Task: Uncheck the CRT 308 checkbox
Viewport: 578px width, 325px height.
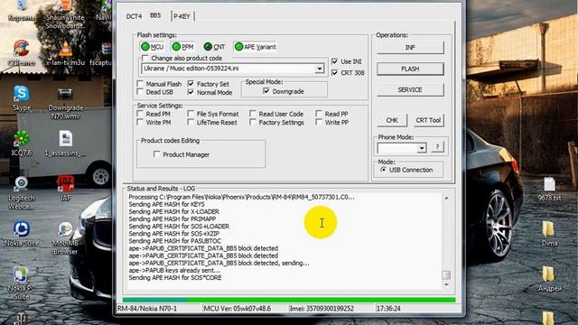Action: [335, 72]
